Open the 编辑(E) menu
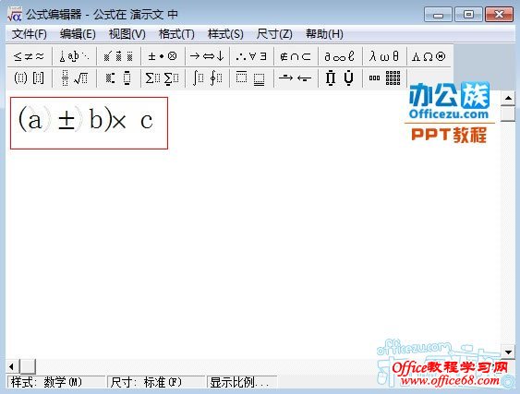The height and width of the screenshot is (394, 520). pyautogui.click(x=78, y=34)
